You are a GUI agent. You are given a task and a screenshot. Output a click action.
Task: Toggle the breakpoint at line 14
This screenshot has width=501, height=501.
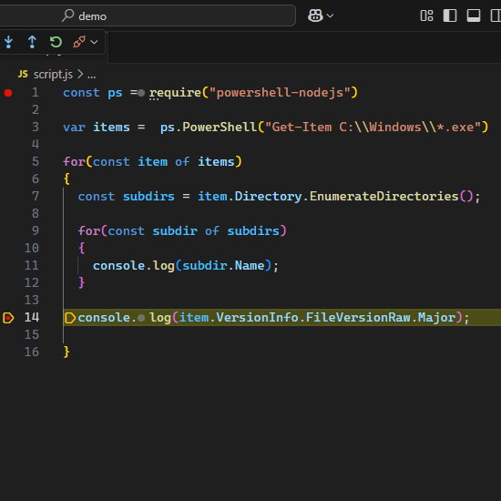coord(8,318)
